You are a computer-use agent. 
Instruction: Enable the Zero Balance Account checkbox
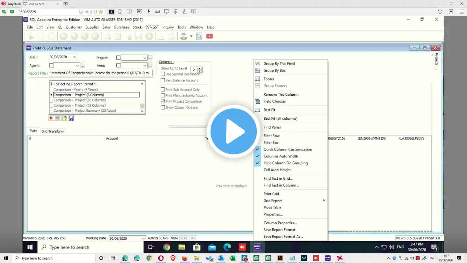tap(163, 80)
